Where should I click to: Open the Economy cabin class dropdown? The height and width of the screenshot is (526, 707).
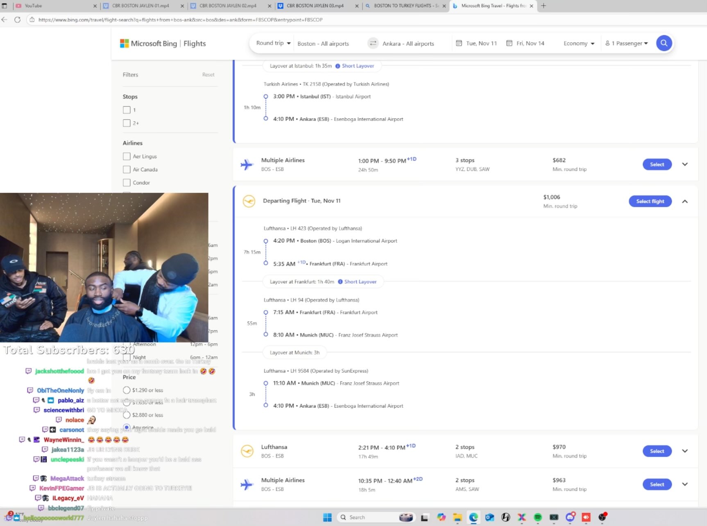579,43
